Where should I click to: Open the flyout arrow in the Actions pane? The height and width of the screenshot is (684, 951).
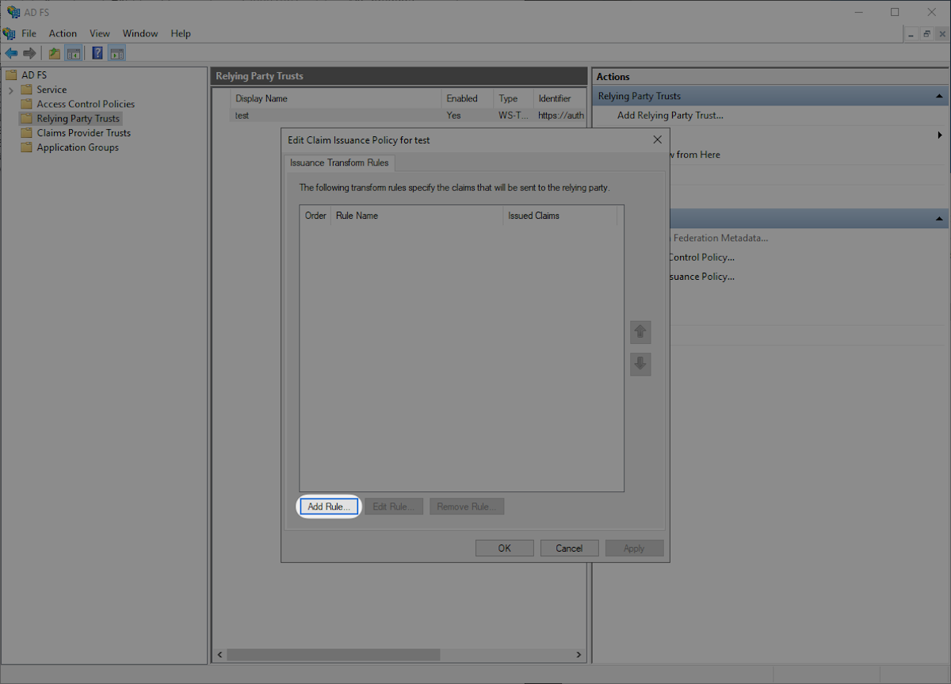940,136
